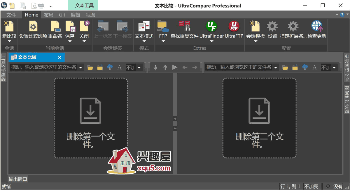Switch to the 编辑 ribbon tab
Viewport: 350px width, 190px height.
click(x=76, y=15)
